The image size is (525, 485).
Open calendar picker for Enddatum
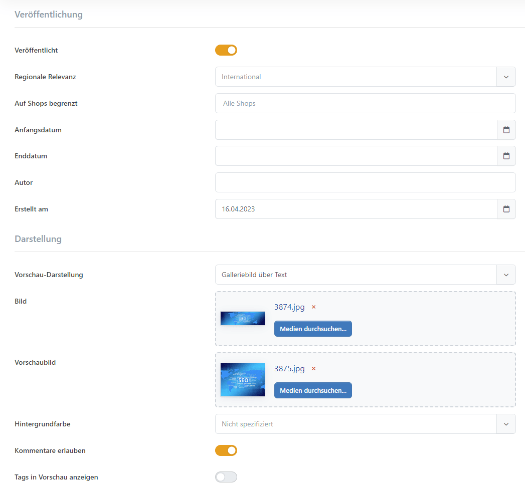tap(506, 156)
